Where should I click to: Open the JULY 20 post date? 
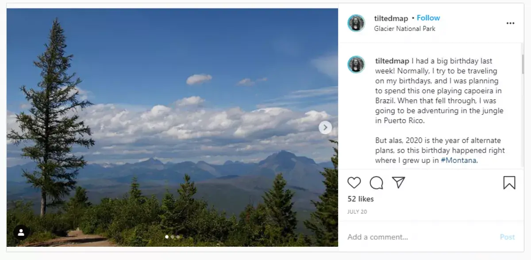pyautogui.click(x=357, y=212)
